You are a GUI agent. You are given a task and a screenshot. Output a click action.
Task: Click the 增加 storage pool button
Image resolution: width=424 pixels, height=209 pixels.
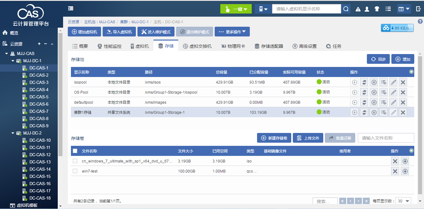click(403, 59)
